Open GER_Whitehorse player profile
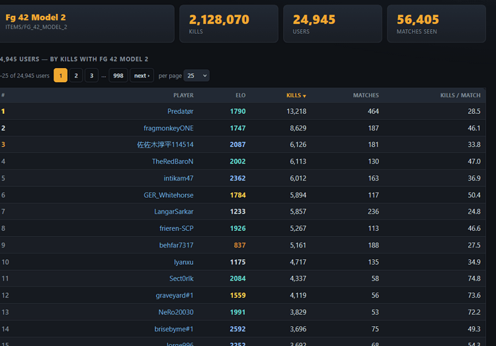The image size is (496, 346). (169, 195)
